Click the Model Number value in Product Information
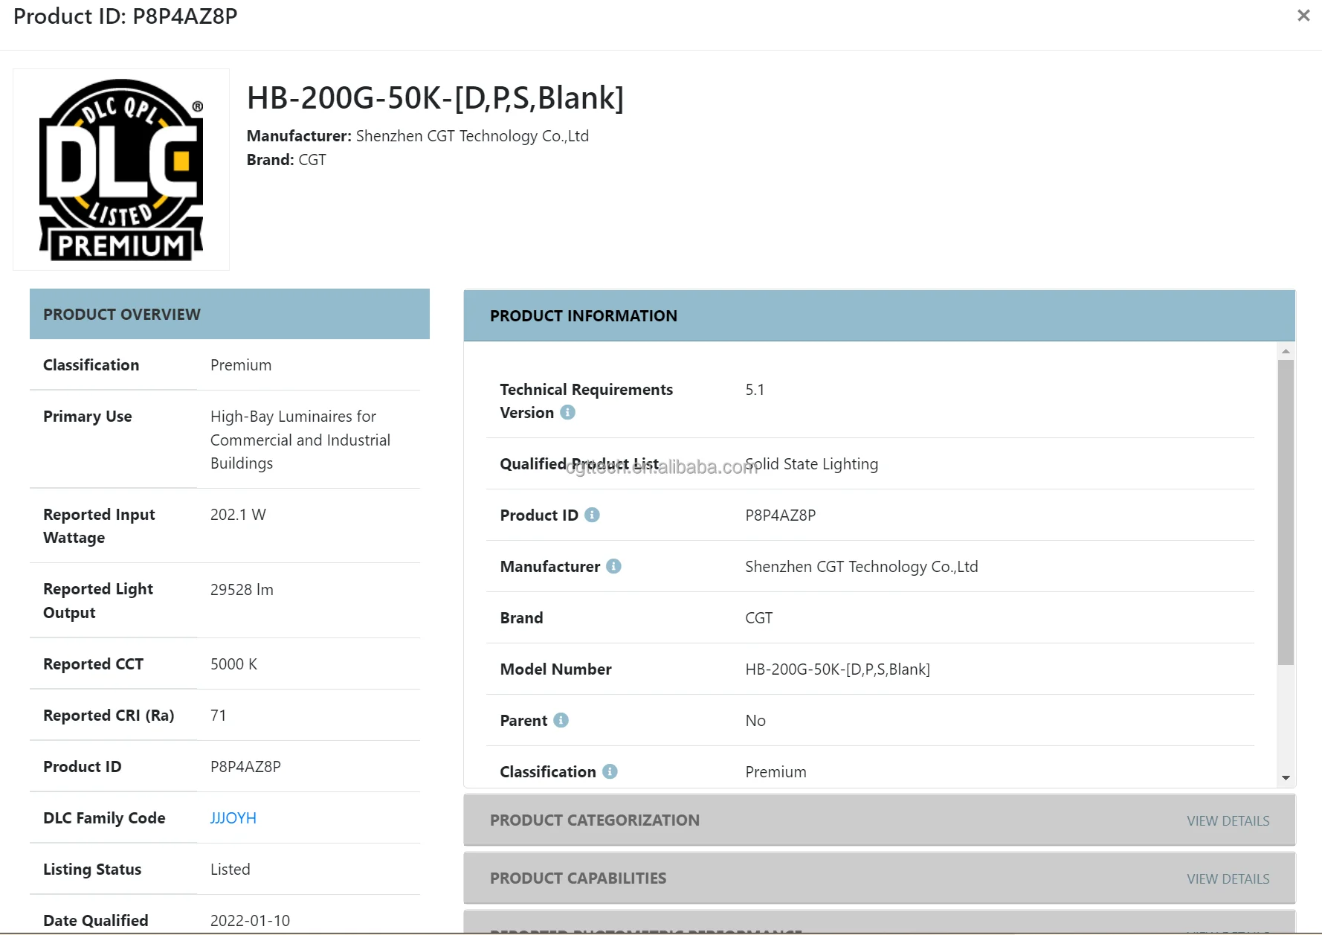 [837, 669]
